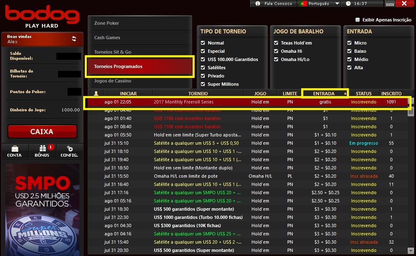The height and width of the screenshot is (256, 416).
Task: Select the 2017 Monthly Freeroll Series row
Action: (248, 102)
